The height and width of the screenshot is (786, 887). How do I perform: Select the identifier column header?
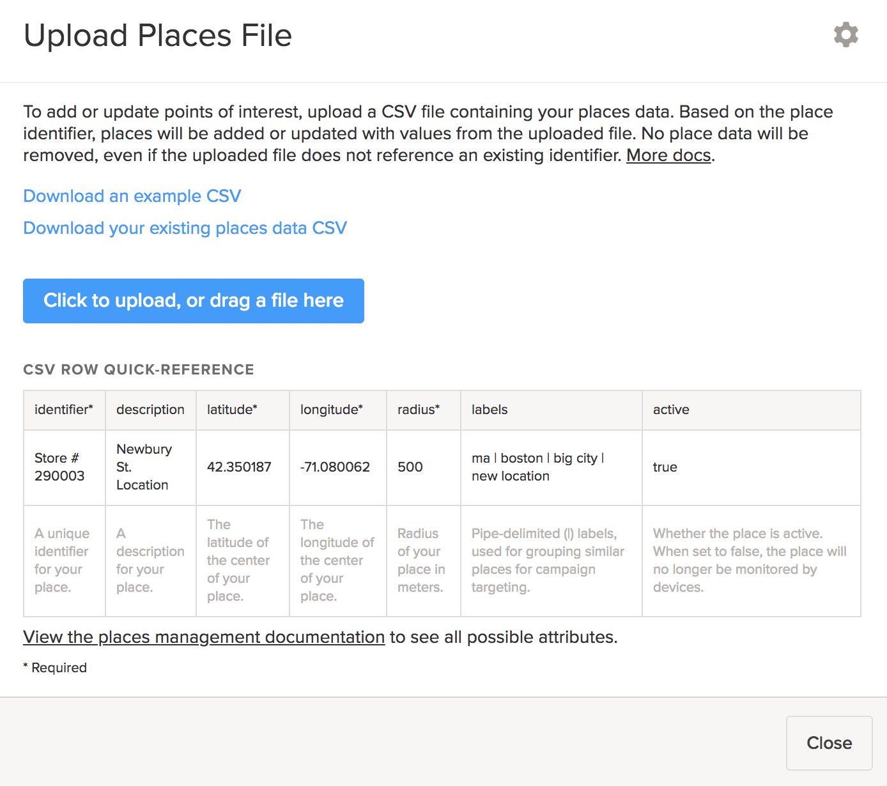(64, 410)
